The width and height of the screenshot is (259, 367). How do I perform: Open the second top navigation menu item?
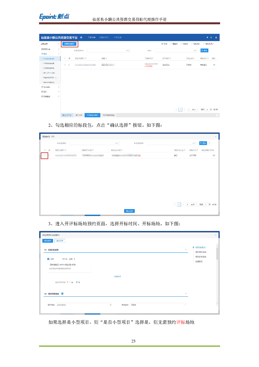105,37
